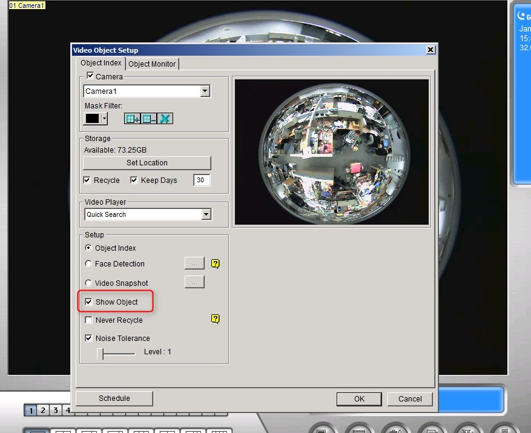The image size is (531, 433).
Task: Click the add mask region icon
Action: [133, 119]
